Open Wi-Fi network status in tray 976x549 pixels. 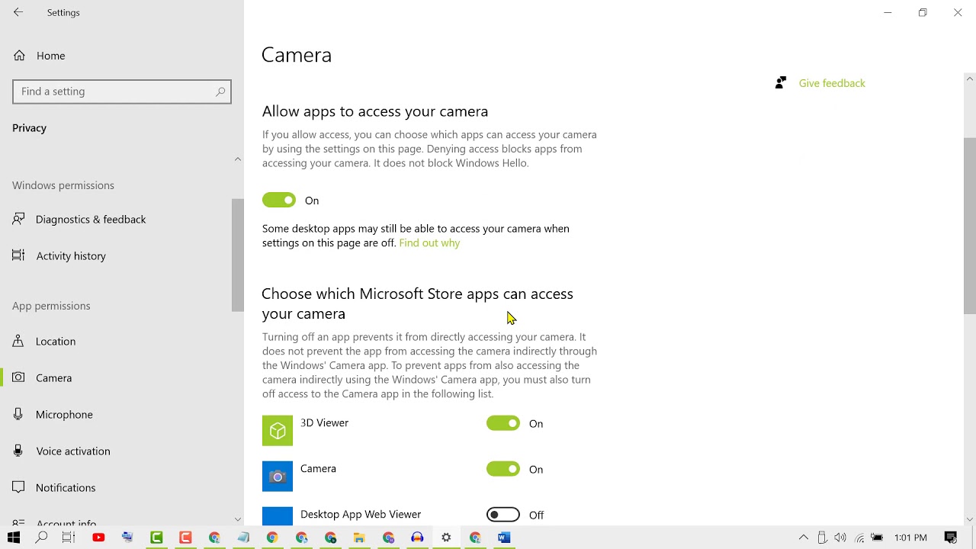pos(859,538)
